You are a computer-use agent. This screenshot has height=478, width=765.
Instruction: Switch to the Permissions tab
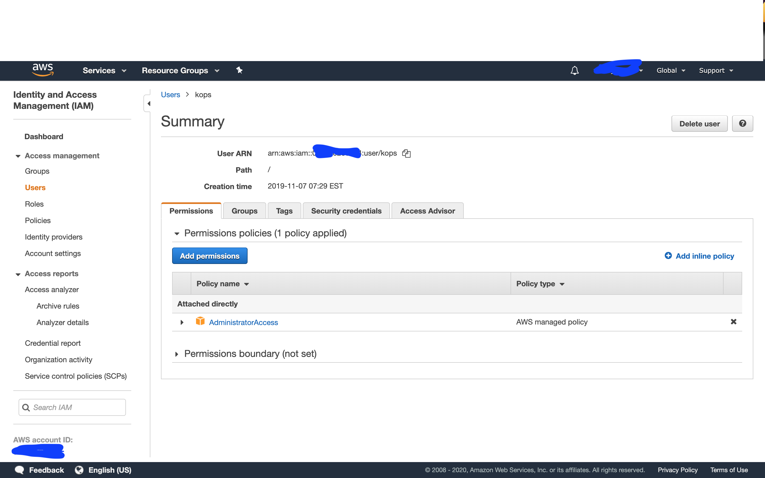(x=191, y=211)
